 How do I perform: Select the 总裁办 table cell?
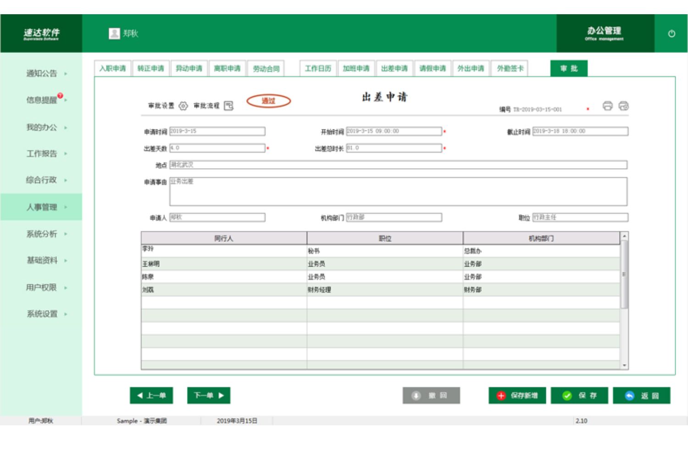pyautogui.click(x=541, y=251)
